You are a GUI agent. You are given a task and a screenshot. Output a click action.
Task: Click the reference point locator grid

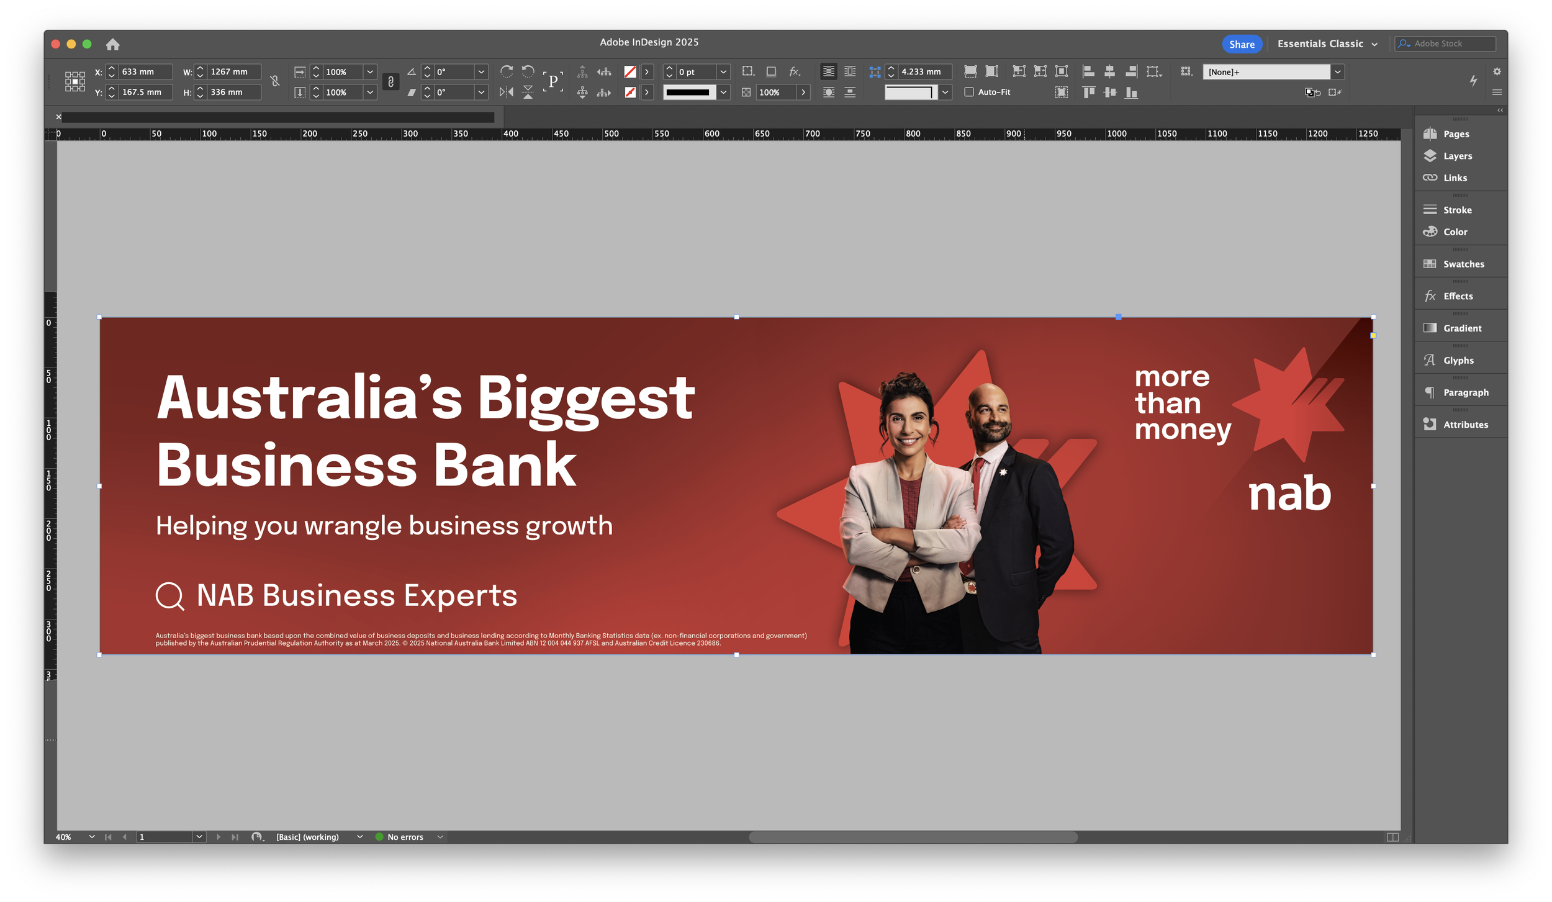pos(75,81)
